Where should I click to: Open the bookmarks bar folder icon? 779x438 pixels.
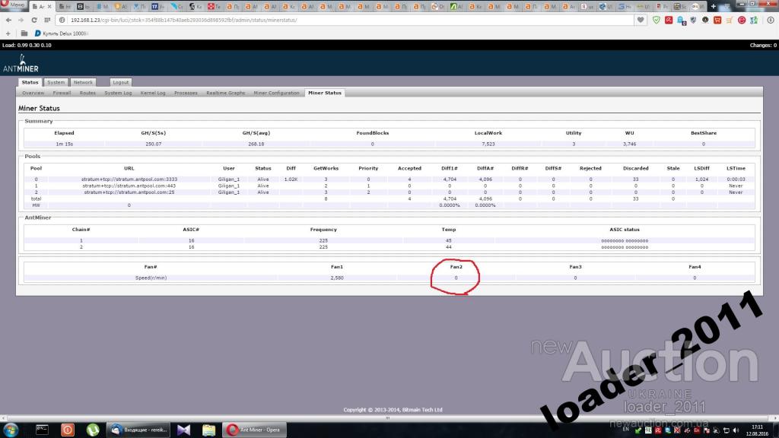[x=24, y=33]
